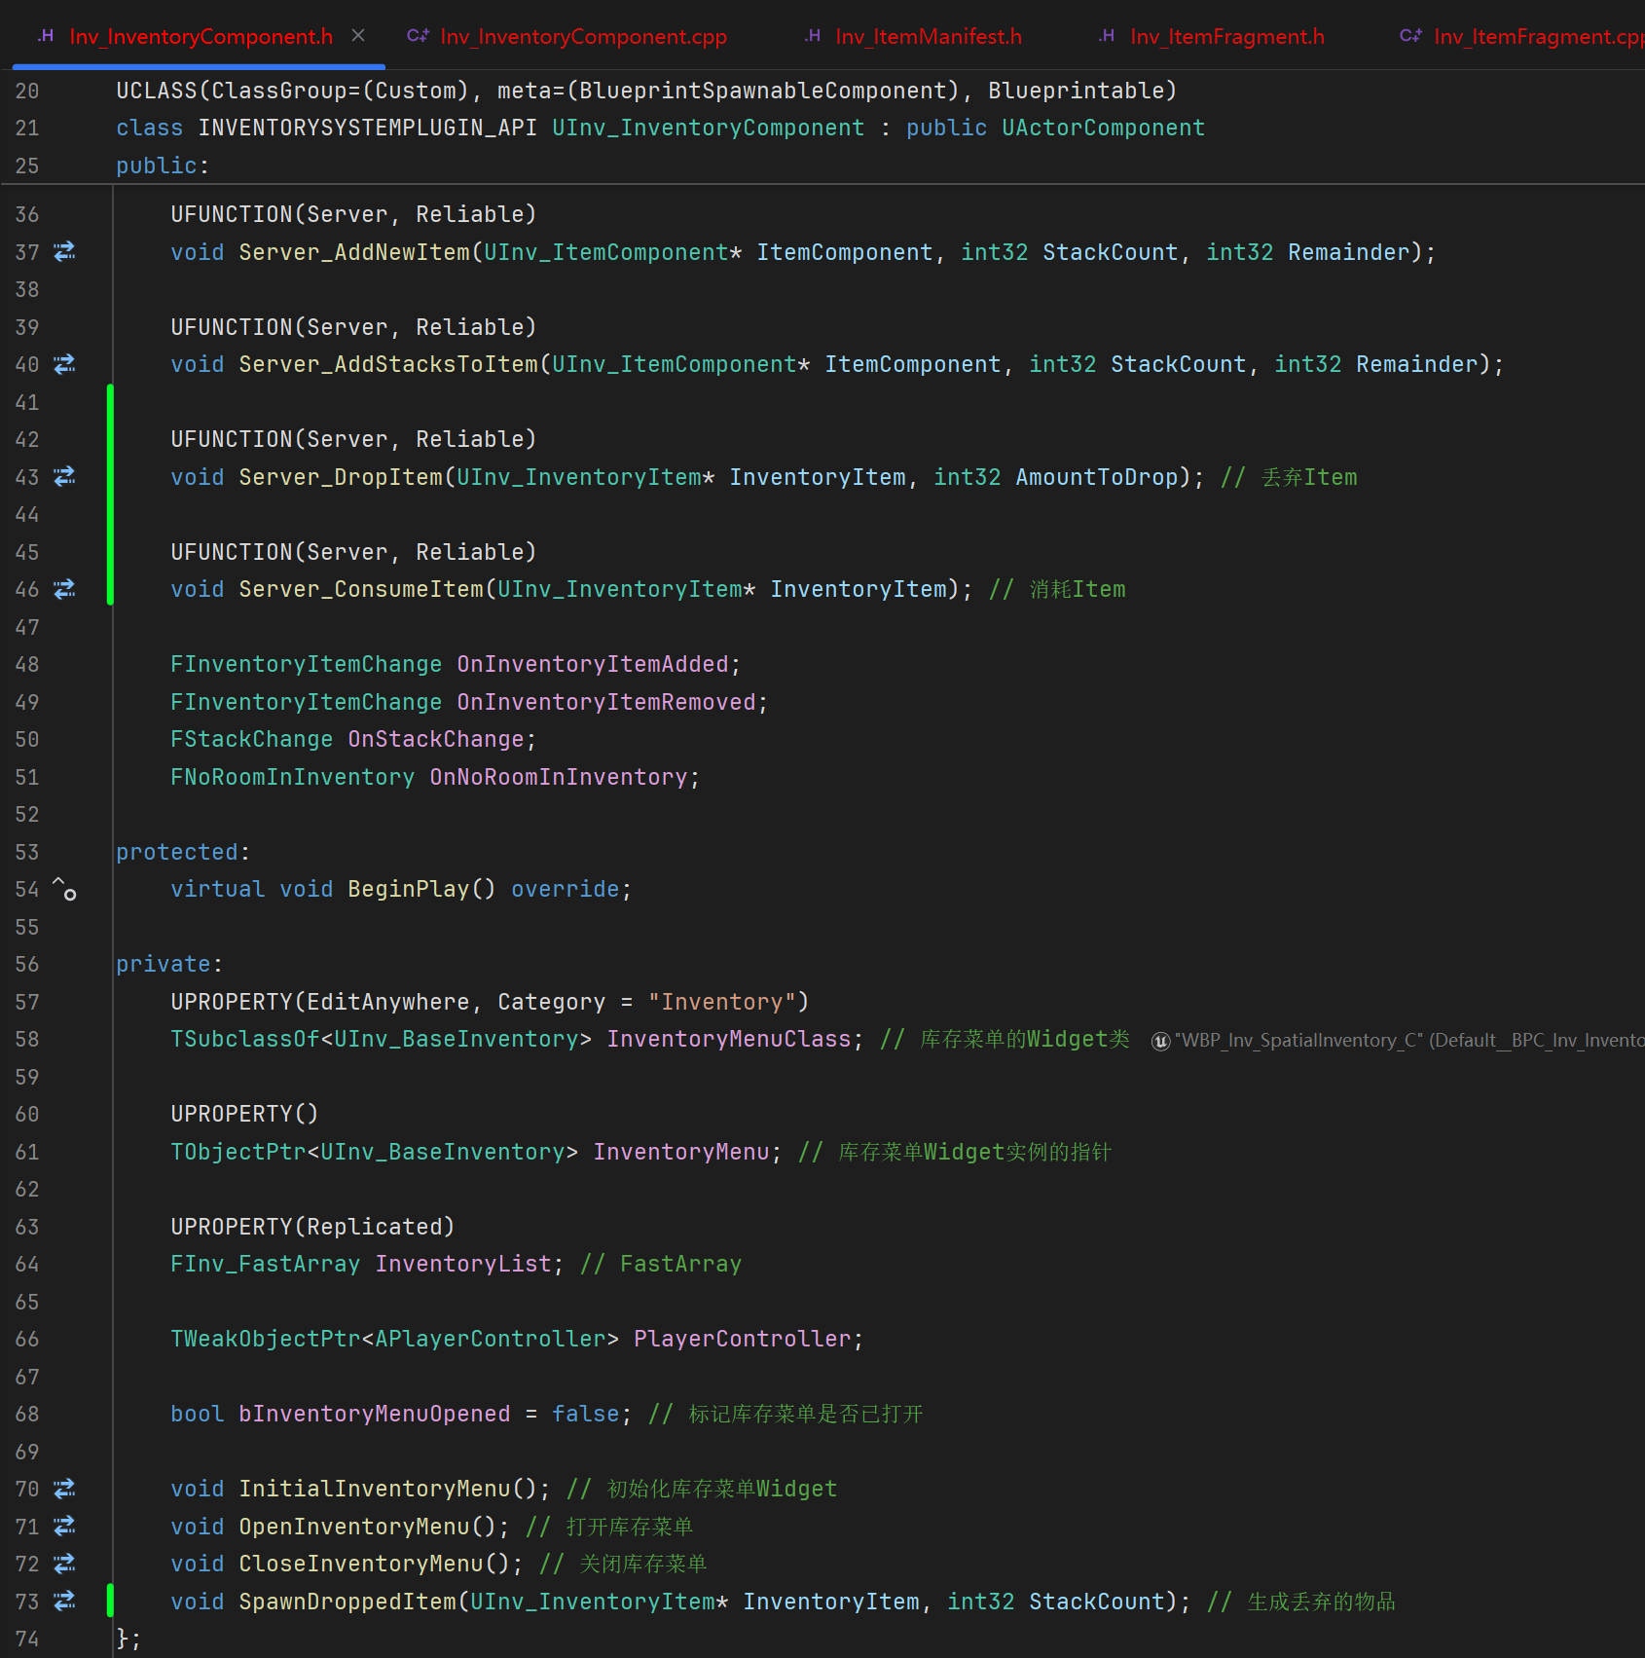The height and width of the screenshot is (1658, 1645).
Task: Click the UActorComponent base class name
Action: click(x=1104, y=129)
